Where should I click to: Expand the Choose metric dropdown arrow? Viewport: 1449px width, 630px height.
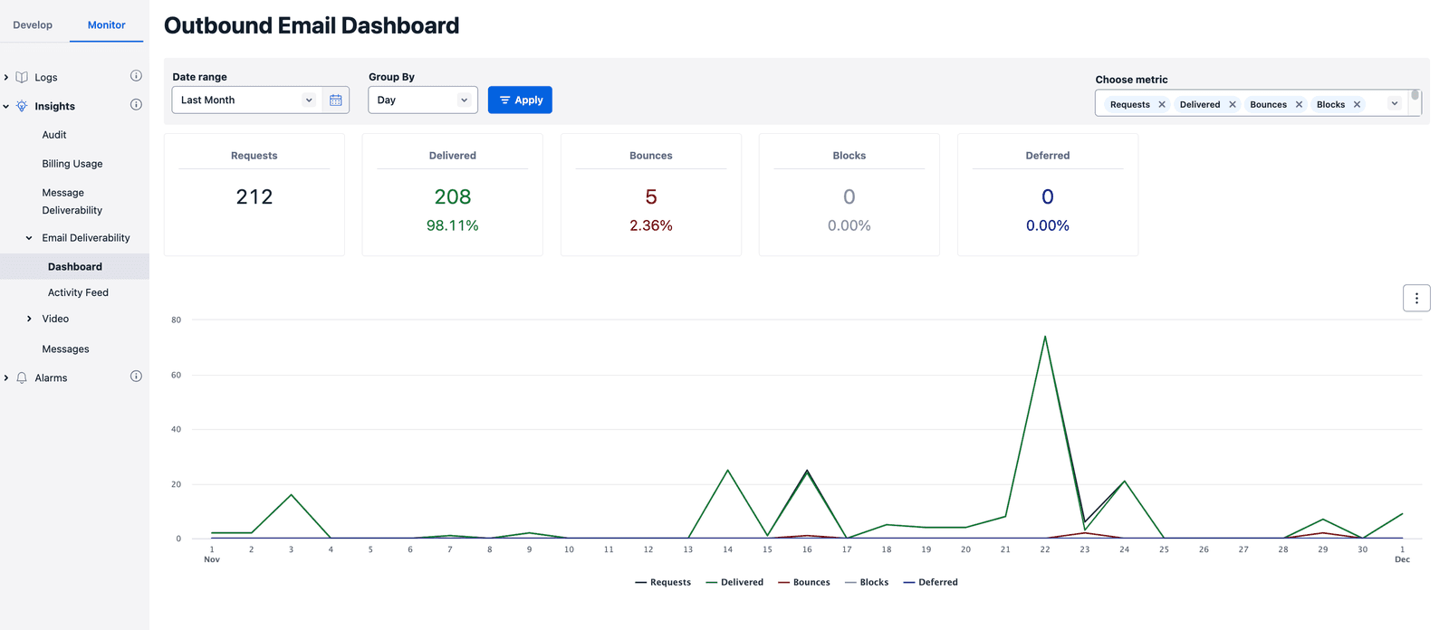(x=1395, y=104)
